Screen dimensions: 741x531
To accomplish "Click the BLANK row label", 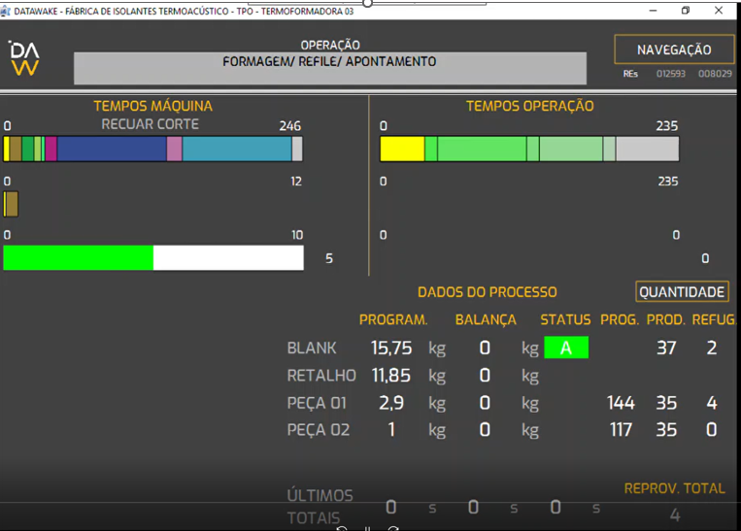I will click(312, 348).
